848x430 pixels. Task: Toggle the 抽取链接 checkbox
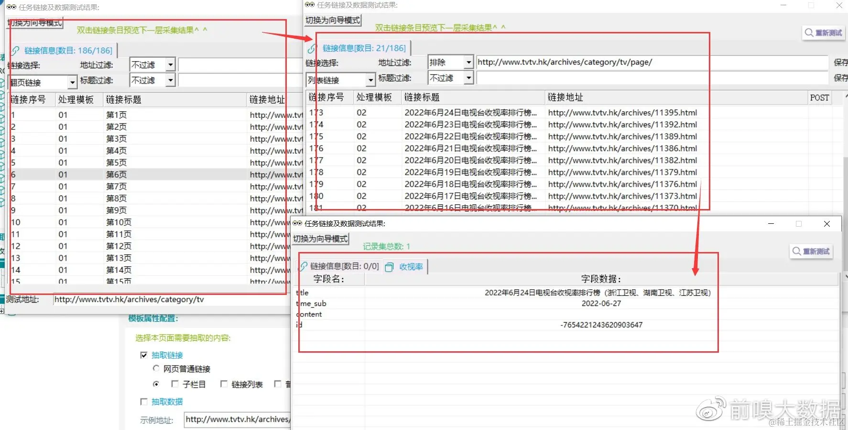[144, 355]
